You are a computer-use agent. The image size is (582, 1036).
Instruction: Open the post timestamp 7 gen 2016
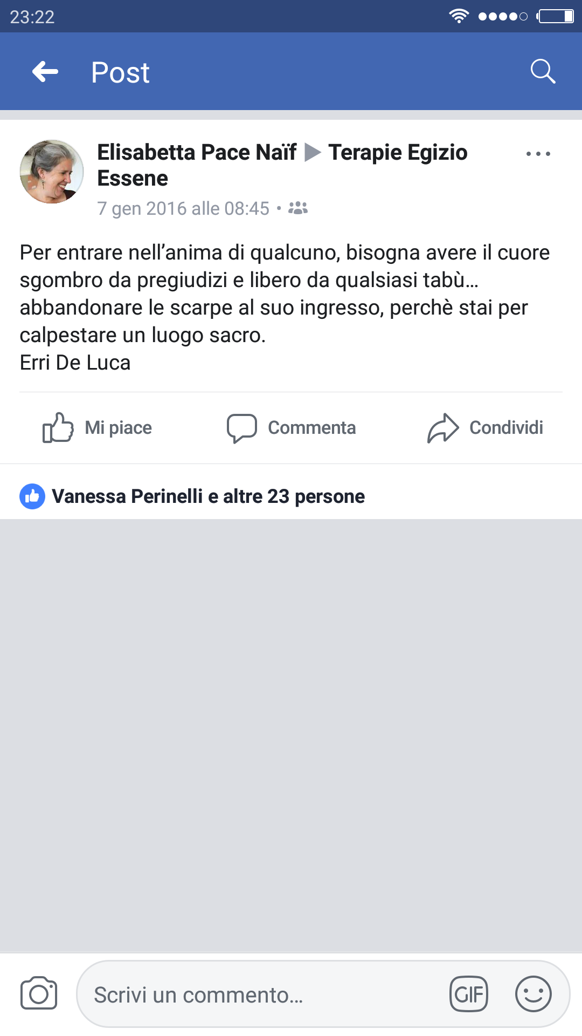[183, 209]
